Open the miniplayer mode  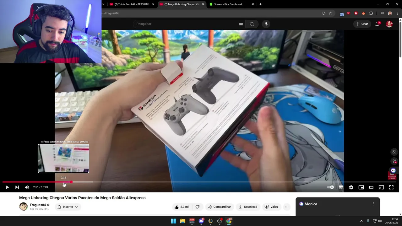click(x=361, y=187)
